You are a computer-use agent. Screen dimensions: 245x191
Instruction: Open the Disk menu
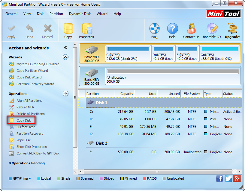pyautogui.click(x=40, y=14)
